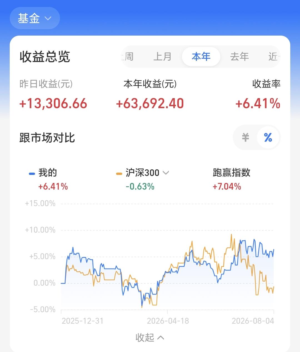Tap the 昨日收益 amount +13,306.66
This screenshot has height=352, width=300.
tap(53, 103)
